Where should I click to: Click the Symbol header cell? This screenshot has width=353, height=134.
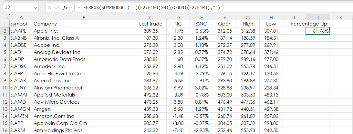point(21,24)
